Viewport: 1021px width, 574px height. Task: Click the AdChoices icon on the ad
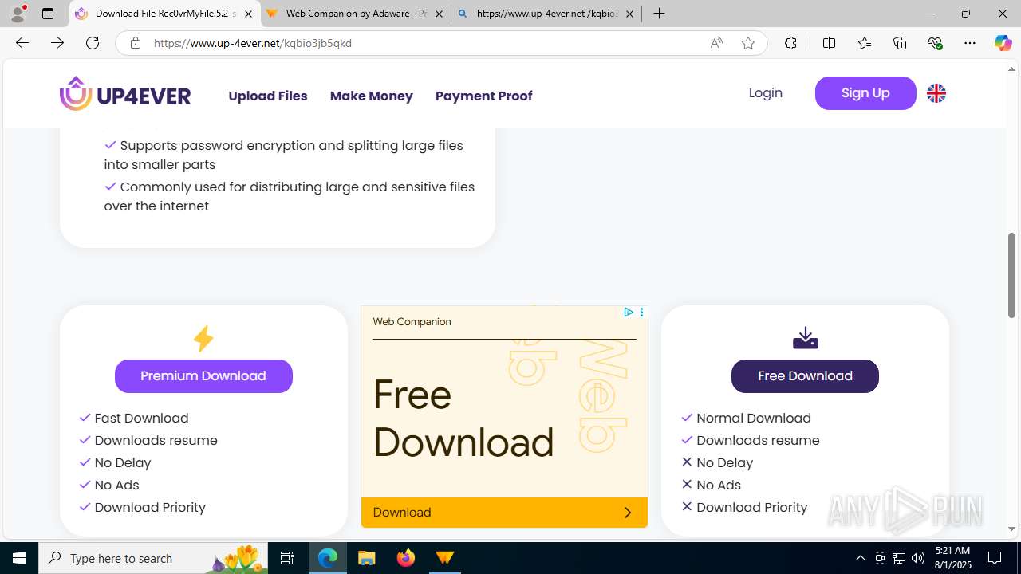click(x=629, y=313)
